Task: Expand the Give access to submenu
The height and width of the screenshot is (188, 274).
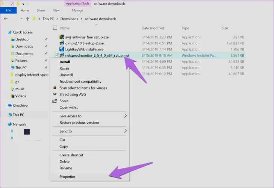Action: [126, 116]
